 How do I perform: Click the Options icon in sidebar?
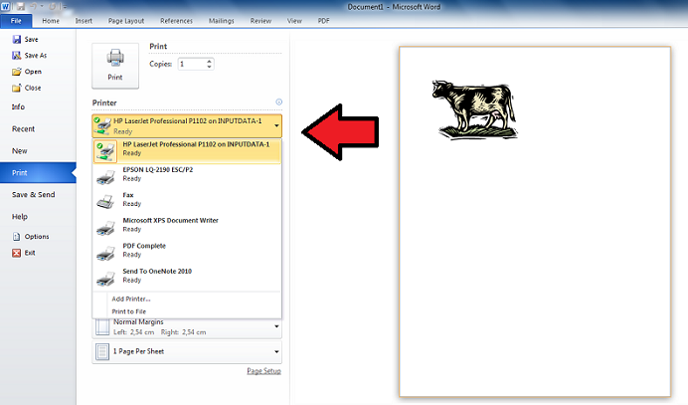click(16, 236)
